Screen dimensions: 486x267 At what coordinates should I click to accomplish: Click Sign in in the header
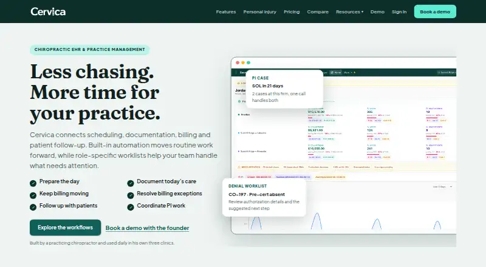399,12
